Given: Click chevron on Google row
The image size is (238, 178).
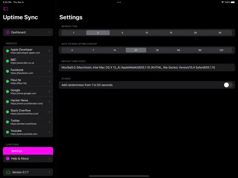Looking at the screenshot, I should click(49, 92).
